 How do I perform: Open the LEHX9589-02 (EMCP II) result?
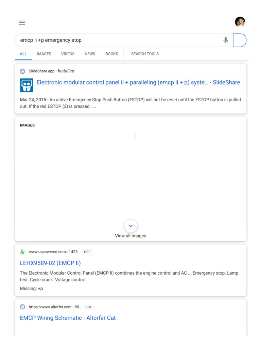pos(50,263)
